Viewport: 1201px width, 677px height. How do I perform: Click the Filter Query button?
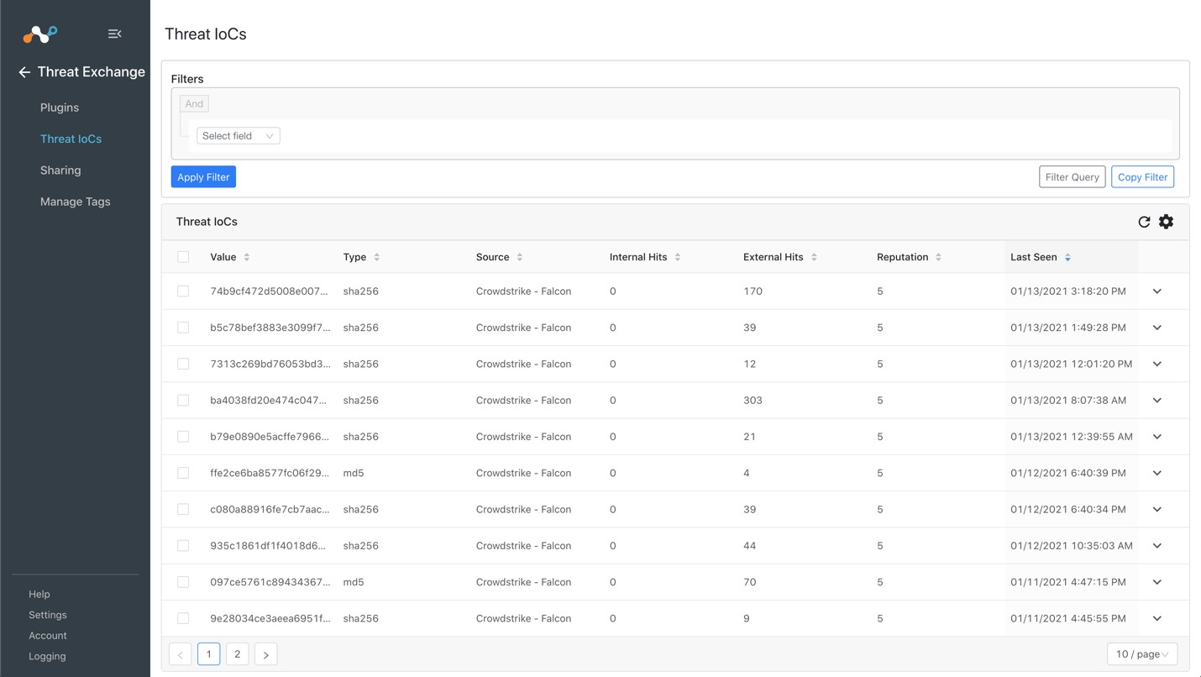(1073, 177)
